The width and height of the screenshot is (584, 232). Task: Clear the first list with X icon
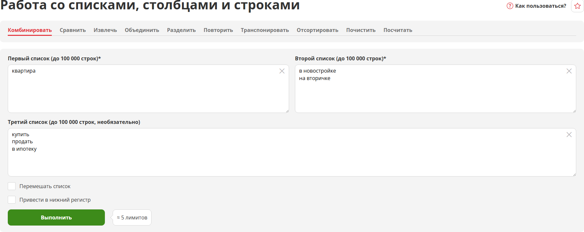tap(282, 71)
